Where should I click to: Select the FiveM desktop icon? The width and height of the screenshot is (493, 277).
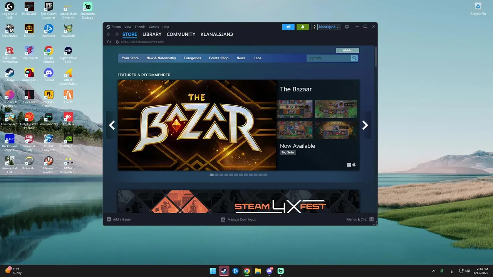pos(68,97)
